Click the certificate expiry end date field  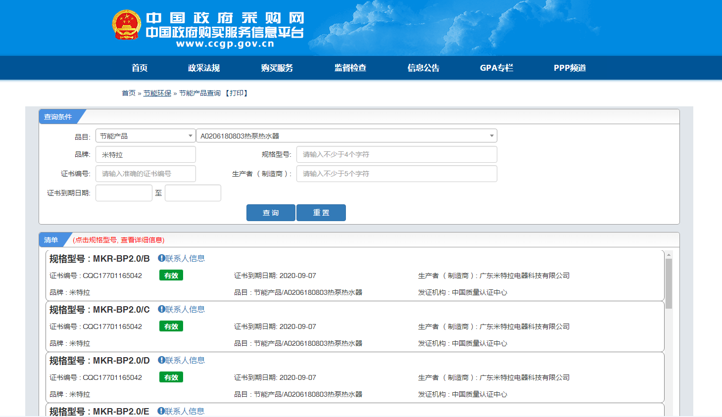click(193, 193)
